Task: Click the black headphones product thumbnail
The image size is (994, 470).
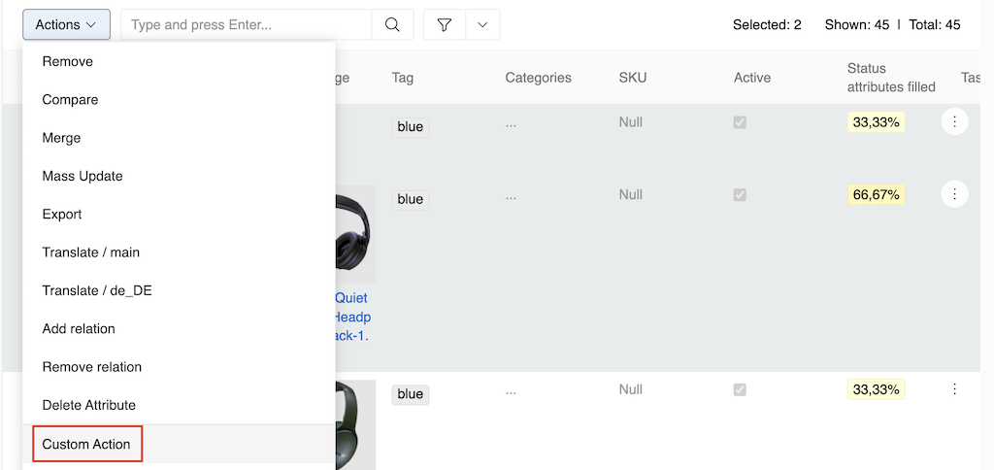Action: click(355, 233)
